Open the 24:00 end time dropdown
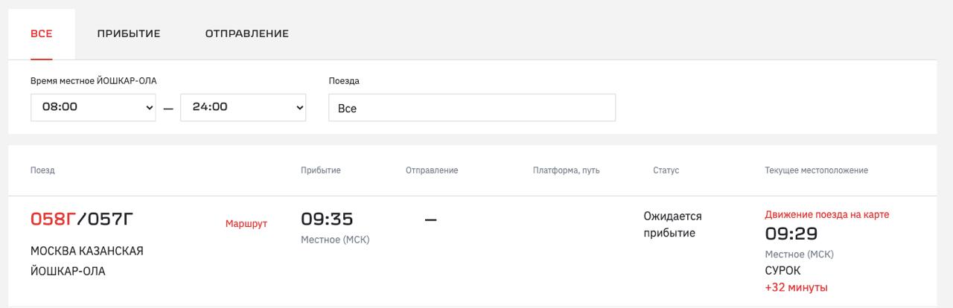The image size is (953, 308). coord(243,107)
